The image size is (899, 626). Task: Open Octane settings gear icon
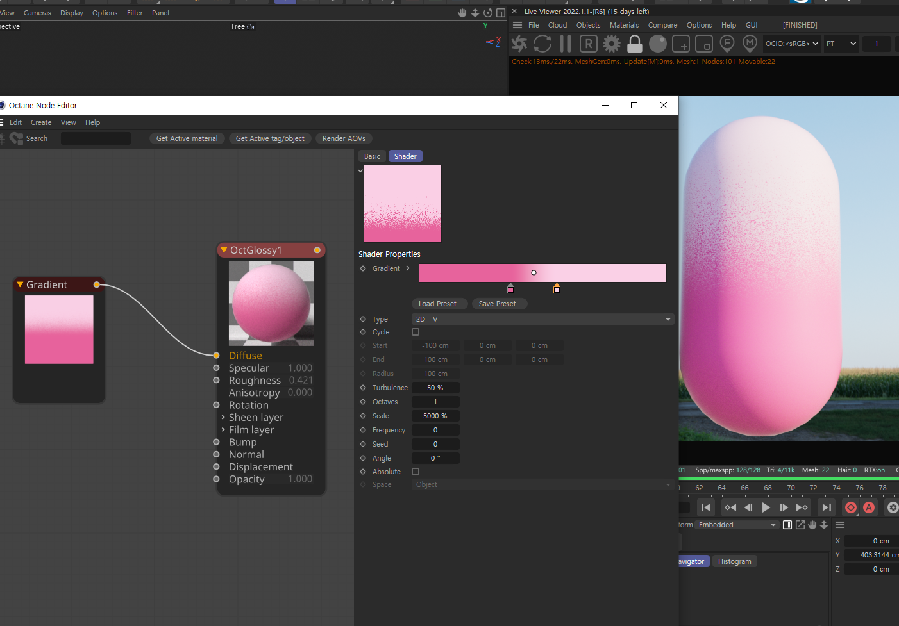612,44
